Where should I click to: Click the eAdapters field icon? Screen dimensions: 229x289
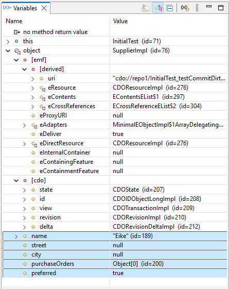point(34,125)
